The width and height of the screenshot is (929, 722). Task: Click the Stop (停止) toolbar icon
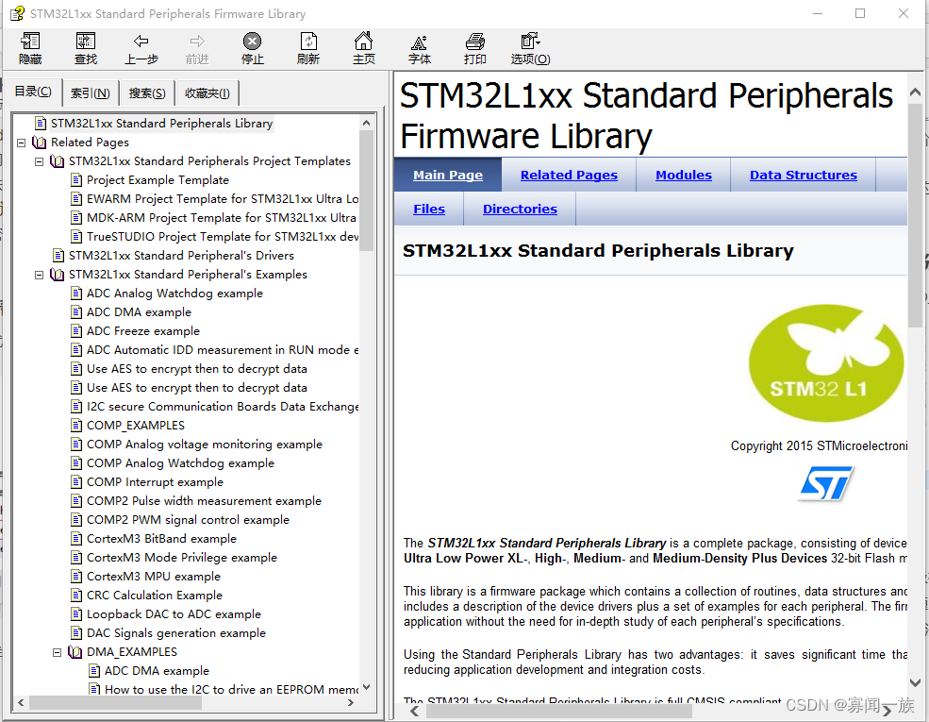(253, 41)
